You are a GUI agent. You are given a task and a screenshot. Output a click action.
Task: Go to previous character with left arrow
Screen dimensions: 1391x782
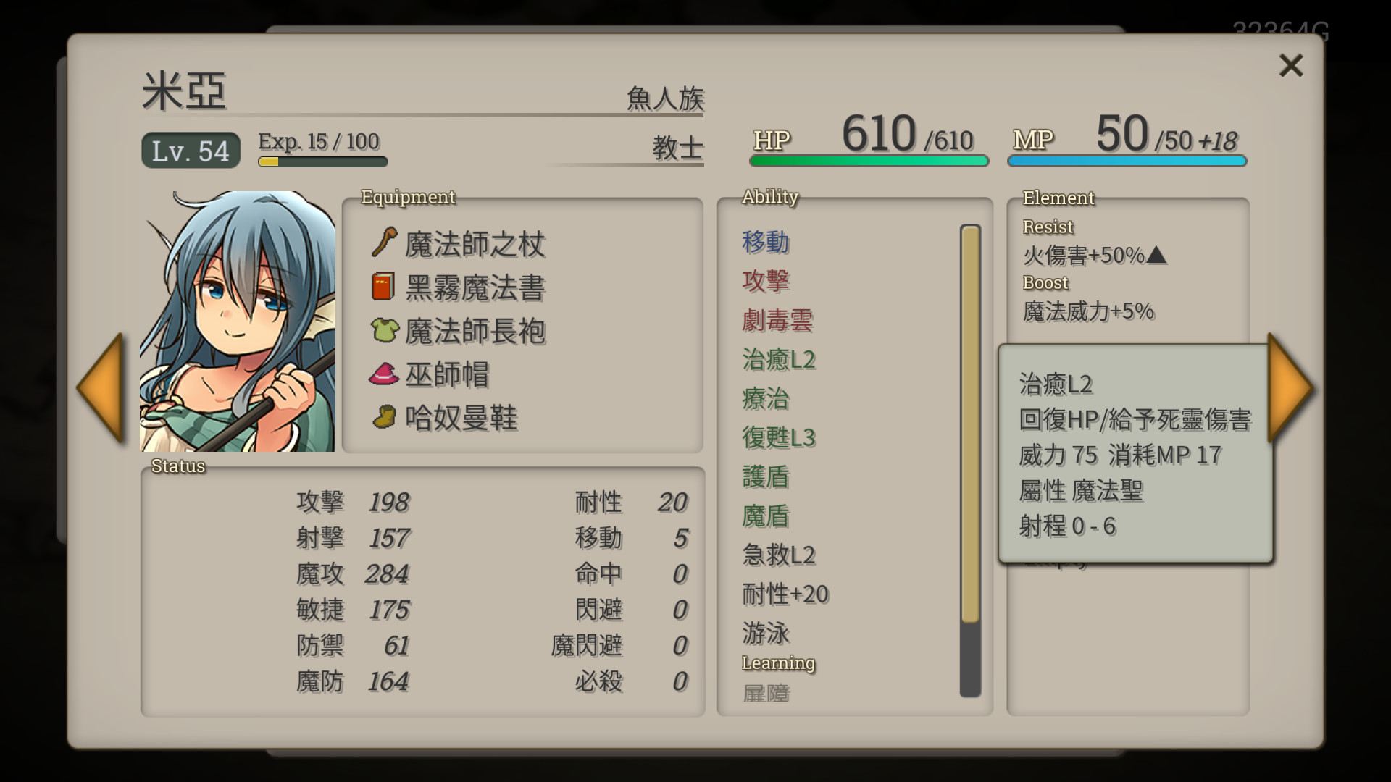[x=100, y=388]
